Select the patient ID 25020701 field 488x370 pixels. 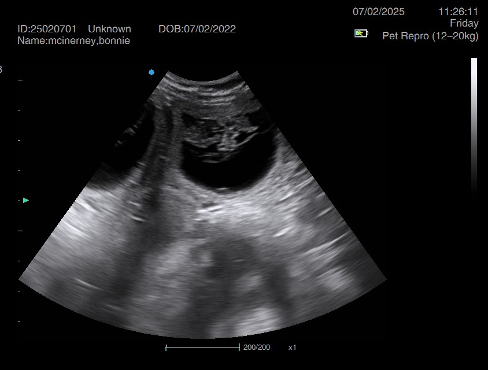point(47,29)
